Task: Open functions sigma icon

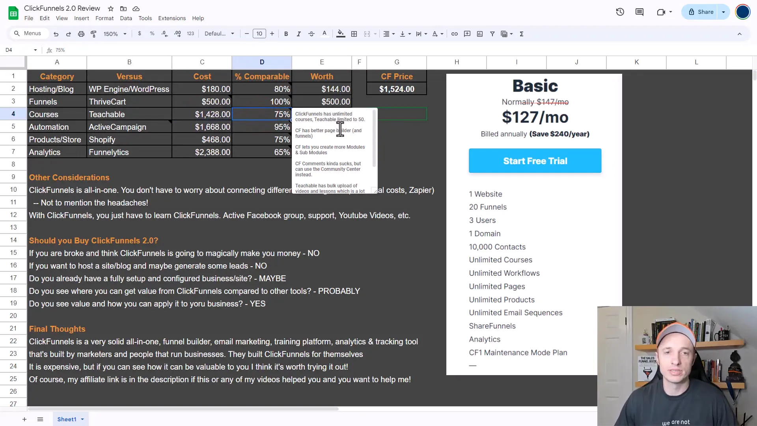Action: [522, 34]
